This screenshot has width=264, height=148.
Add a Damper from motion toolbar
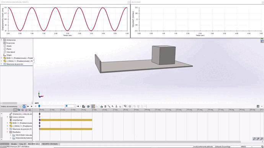click(109, 106)
